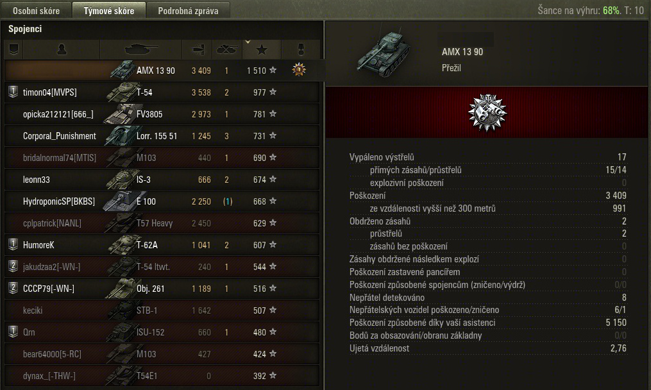The height and width of the screenshot is (390, 651).
Task: Toggle the sort arrow above the star column
Action: (x=248, y=42)
